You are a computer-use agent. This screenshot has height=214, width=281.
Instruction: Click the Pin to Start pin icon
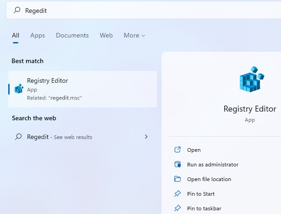point(178,193)
